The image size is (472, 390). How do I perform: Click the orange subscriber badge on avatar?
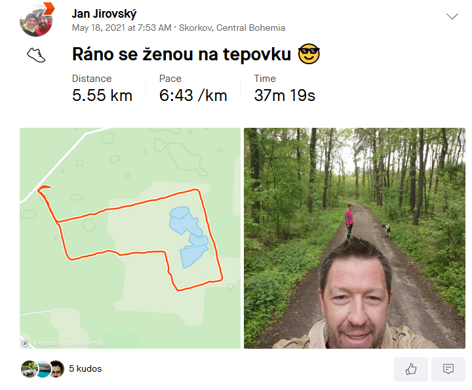coord(48,8)
